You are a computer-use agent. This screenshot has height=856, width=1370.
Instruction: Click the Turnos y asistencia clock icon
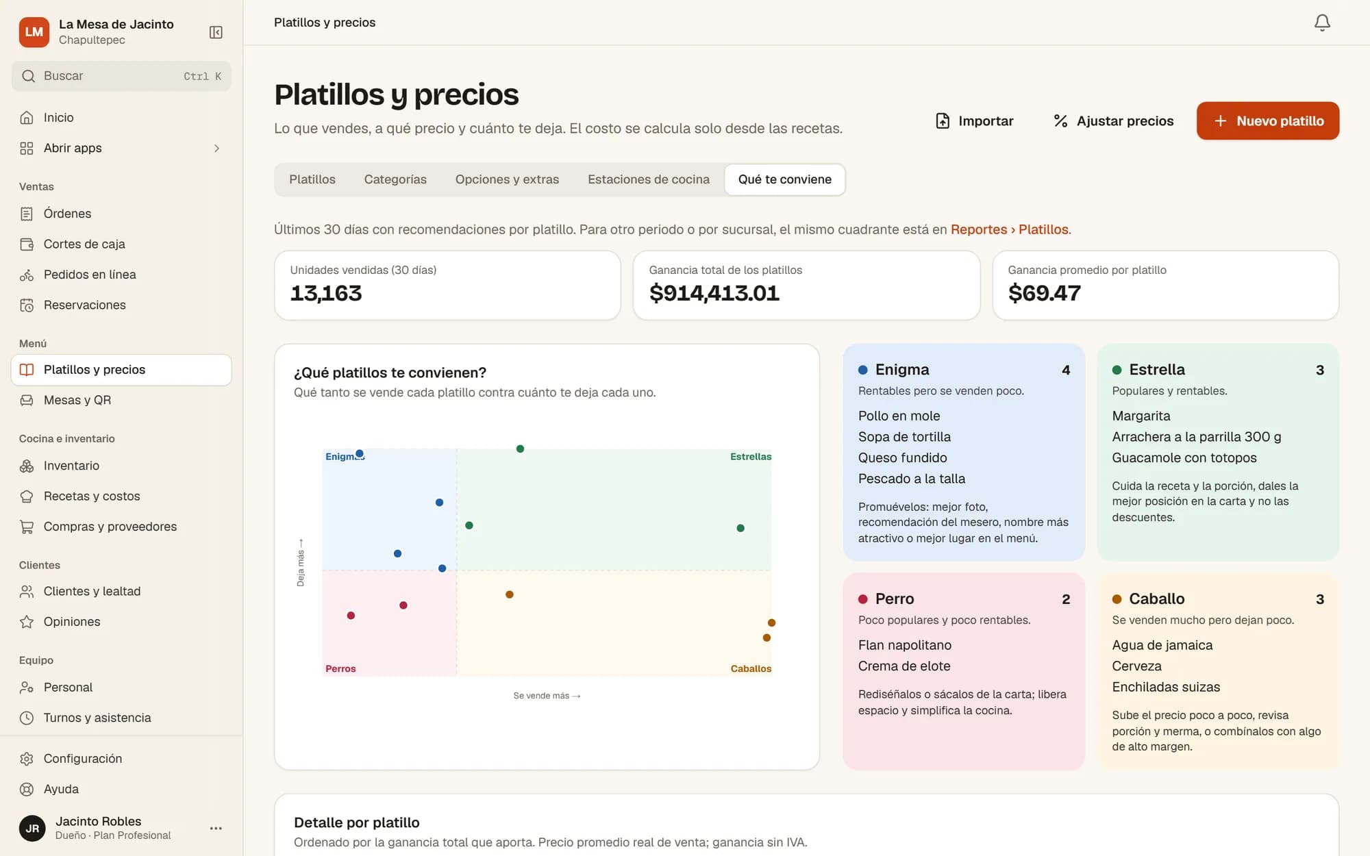[27, 718]
